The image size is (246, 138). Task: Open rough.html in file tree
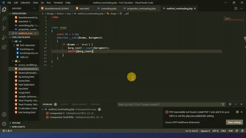24,93
